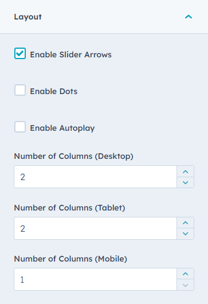Screen dimensions: 208x304
Task: Click the Enable Slider Arrows label
Action: 70,54
